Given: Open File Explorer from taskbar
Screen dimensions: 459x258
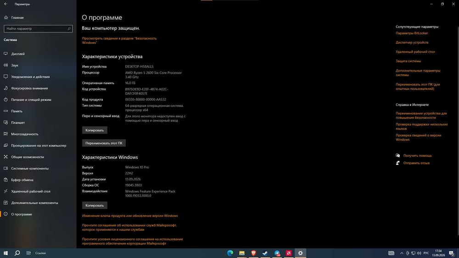Looking at the screenshot, I should [x=242, y=253].
